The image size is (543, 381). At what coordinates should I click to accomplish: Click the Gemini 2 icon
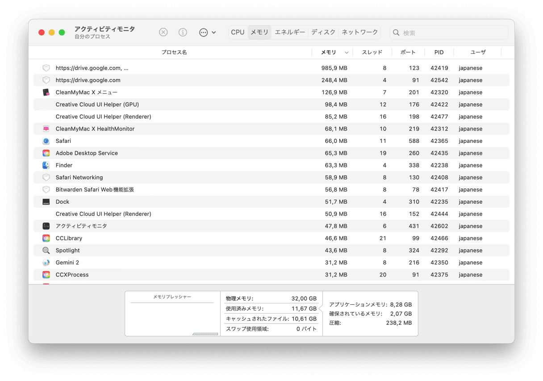pyautogui.click(x=46, y=263)
